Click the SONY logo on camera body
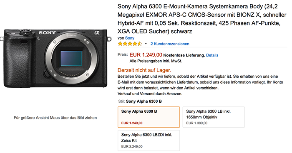This screenshot has height=153, width=292. (47, 33)
